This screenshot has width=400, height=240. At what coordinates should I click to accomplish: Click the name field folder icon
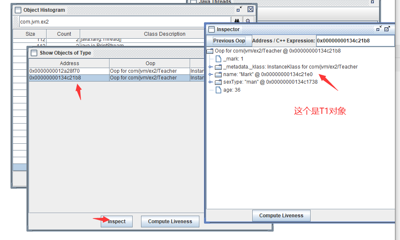[218, 75]
